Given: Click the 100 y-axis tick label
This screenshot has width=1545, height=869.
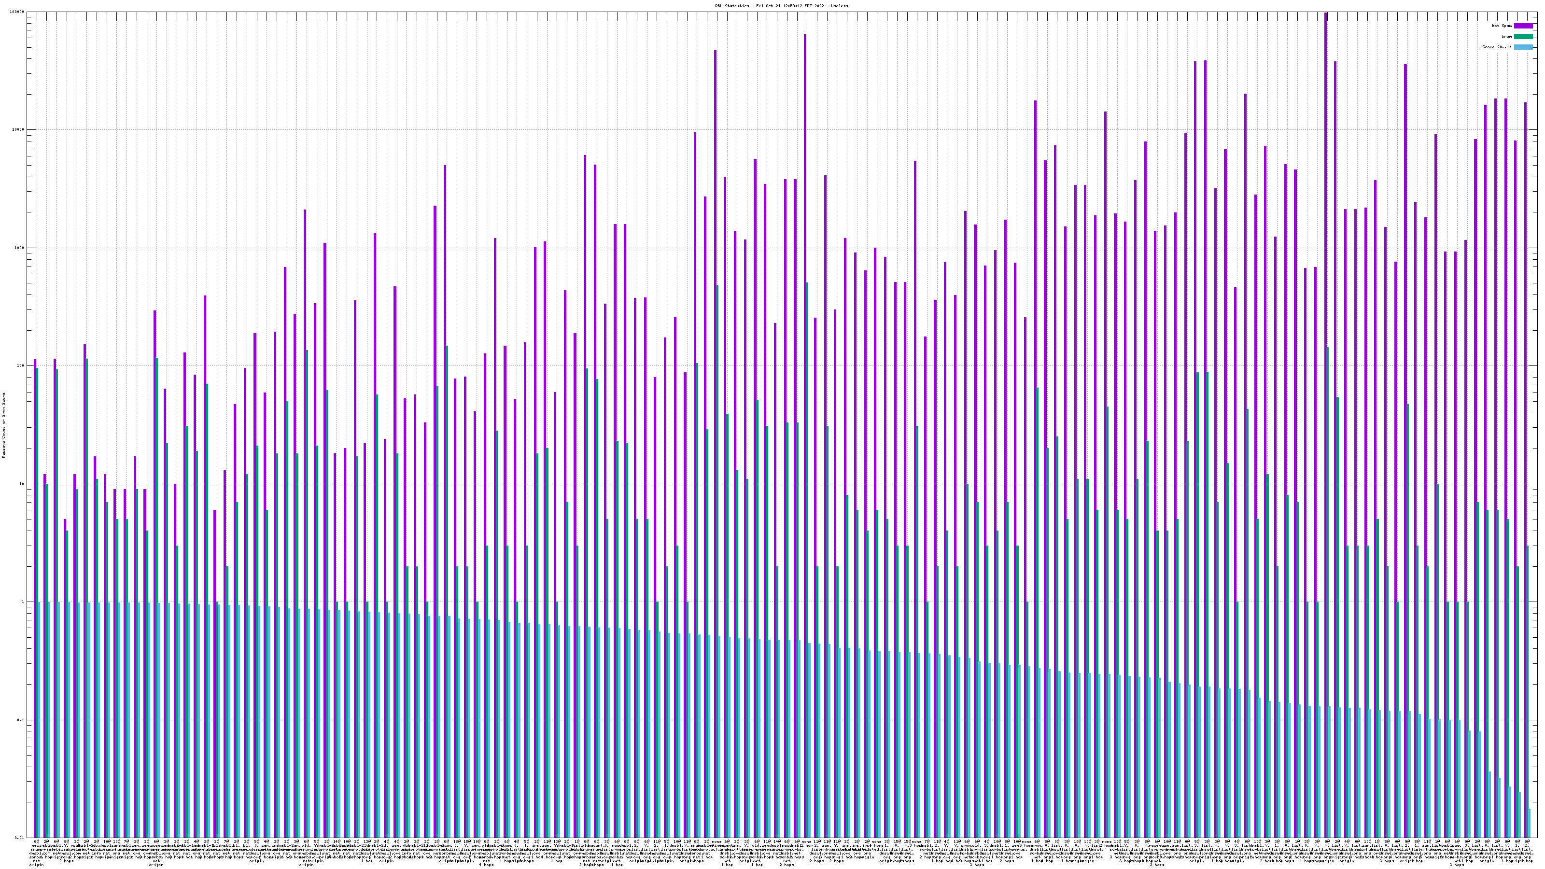Looking at the screenshot, I should (x=21, y=366).
